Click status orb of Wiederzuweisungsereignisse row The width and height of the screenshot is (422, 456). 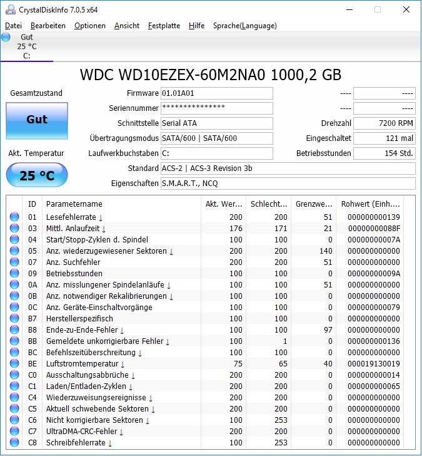coord(14,397)
